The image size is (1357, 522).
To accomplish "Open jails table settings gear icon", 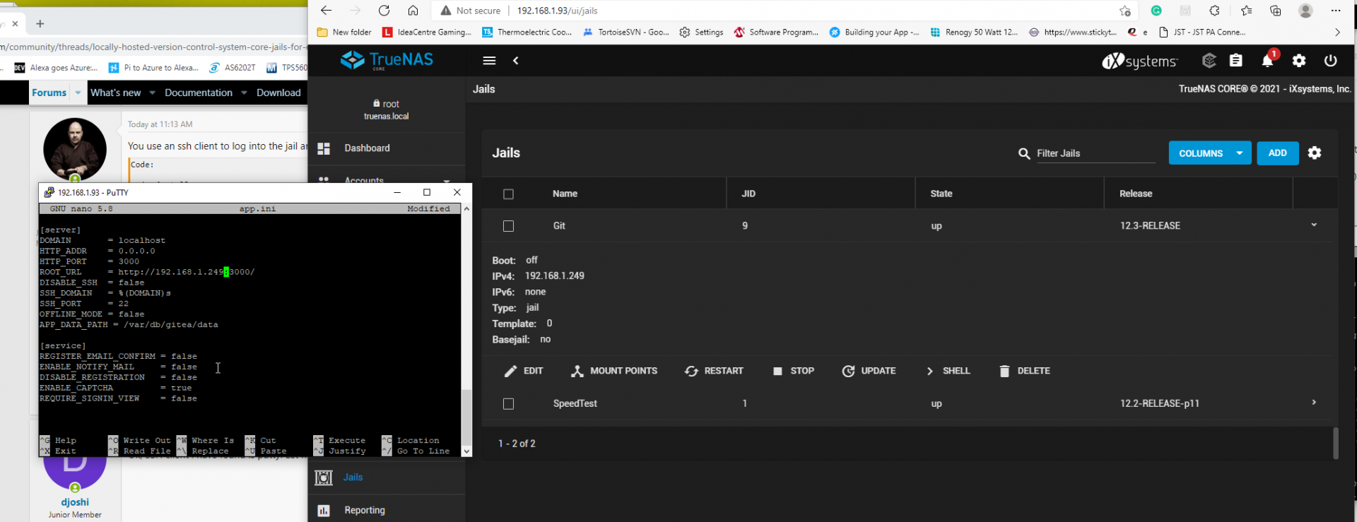I will point(1315,153).
